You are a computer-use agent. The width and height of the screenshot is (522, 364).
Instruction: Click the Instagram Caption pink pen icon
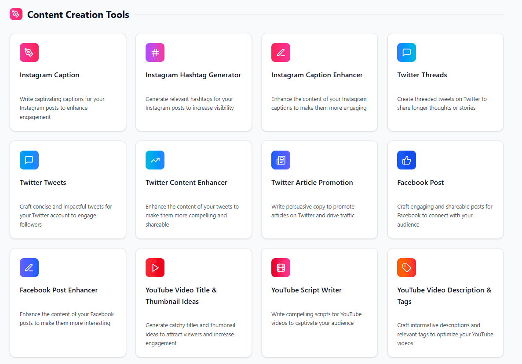[29, 52]
